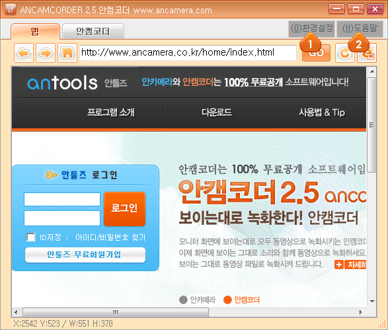Open 다운로드 in site navigation
The width and height of the screenshot is (388, 330).
point(217,112)
